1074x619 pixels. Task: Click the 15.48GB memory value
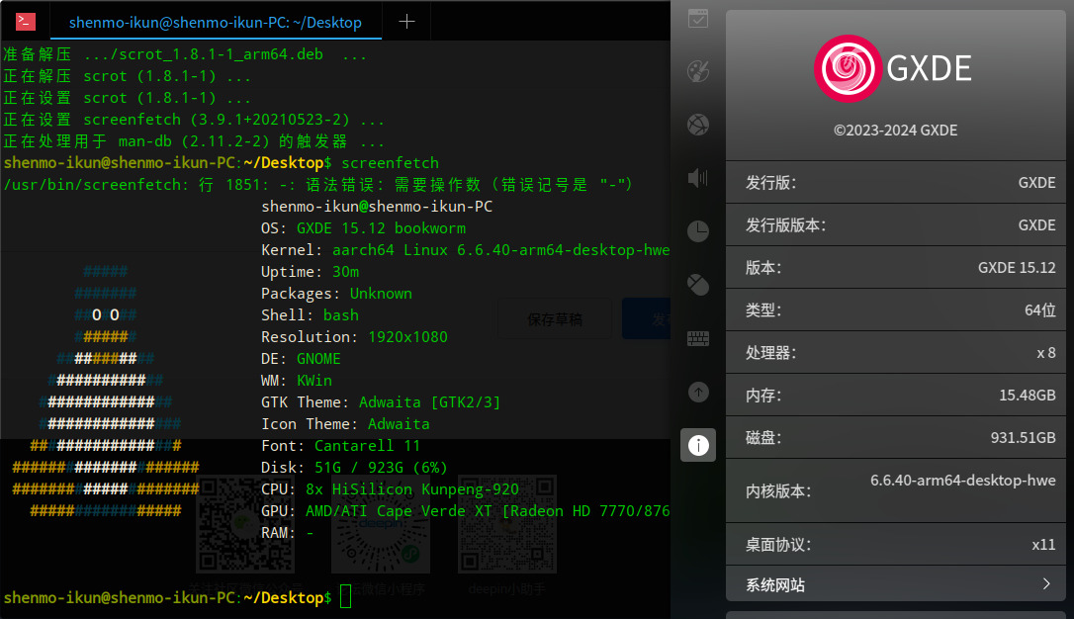click(1027, 396)
